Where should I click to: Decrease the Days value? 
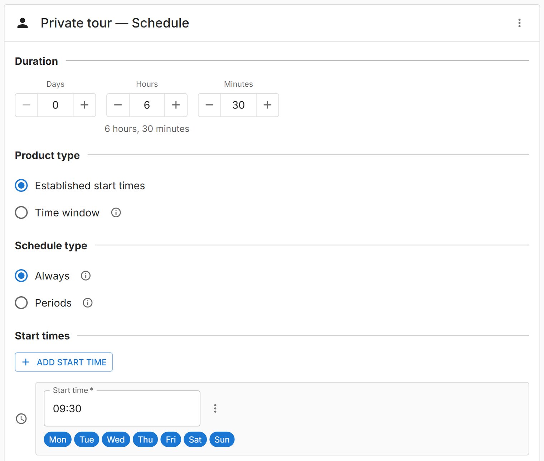click(26, 105)
